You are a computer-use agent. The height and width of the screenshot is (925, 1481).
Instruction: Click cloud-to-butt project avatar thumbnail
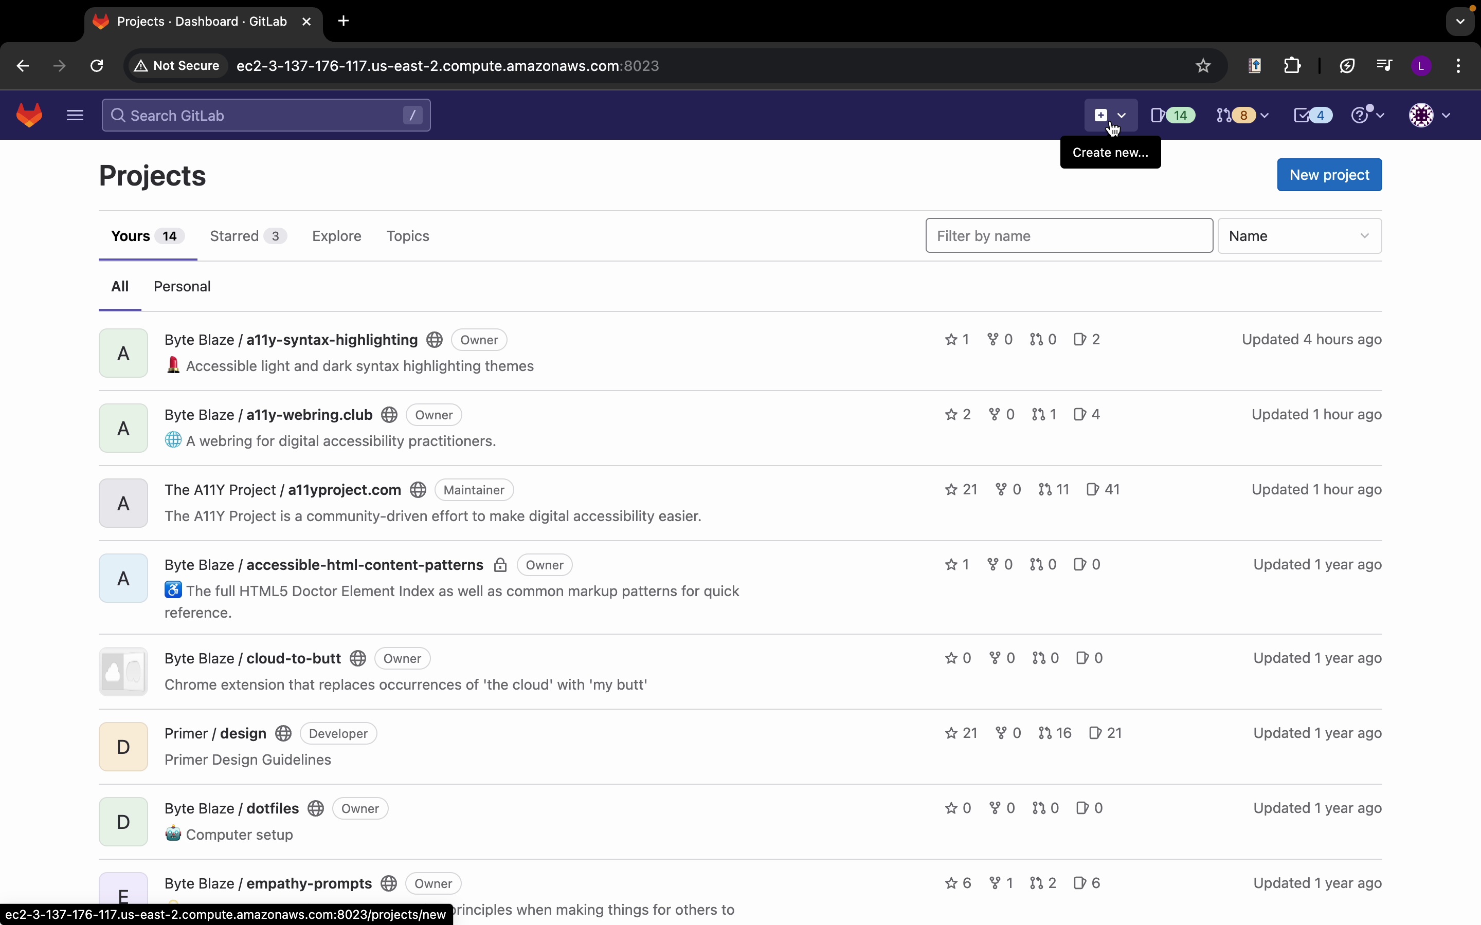tap(123, 672)
